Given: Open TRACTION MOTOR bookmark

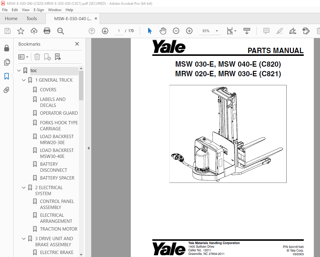Looking at the screenshot, I should [x=59, y=229].
